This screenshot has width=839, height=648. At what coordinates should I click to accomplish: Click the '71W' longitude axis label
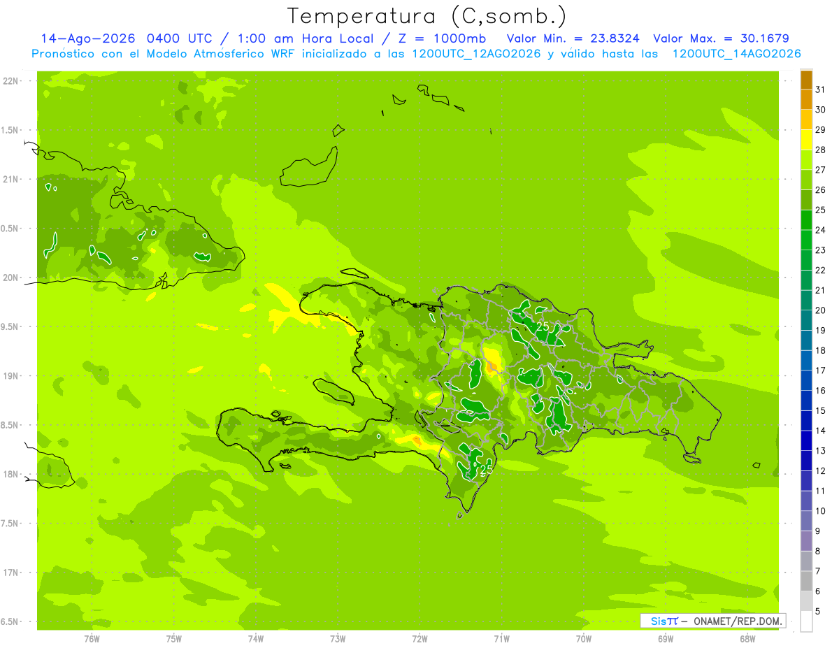(501, 639)
